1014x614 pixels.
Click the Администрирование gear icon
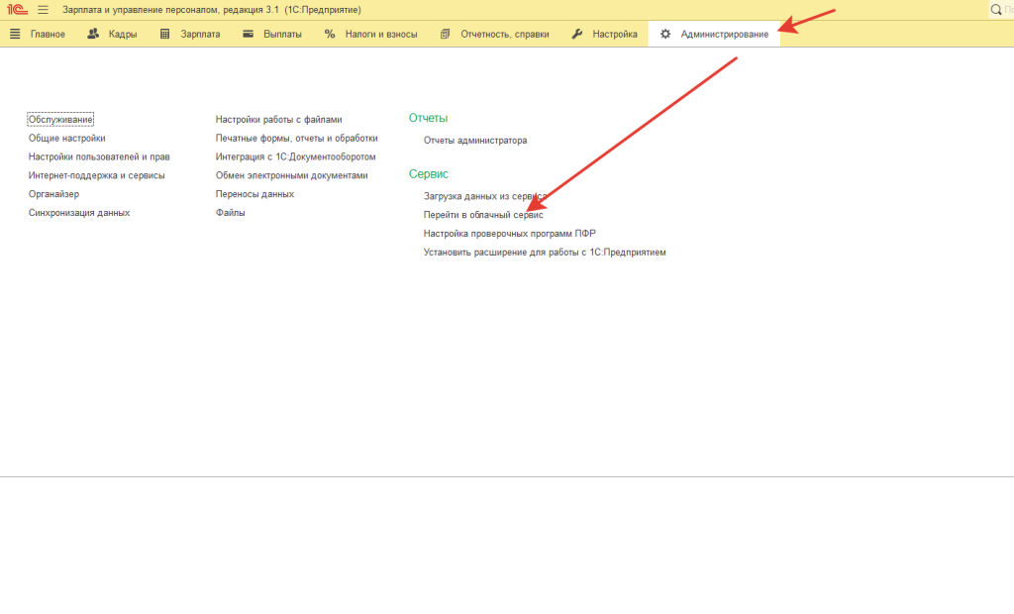665,34
